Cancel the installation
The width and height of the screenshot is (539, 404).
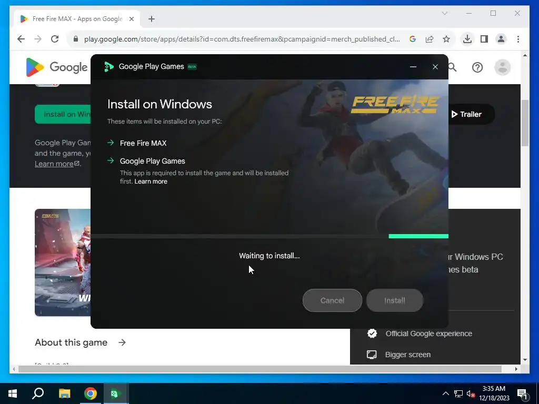pyautogui.click(x=332, y=300)
